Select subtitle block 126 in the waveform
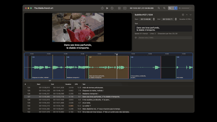This screenshot has height=122, width=217. click(x=76, y=67)
